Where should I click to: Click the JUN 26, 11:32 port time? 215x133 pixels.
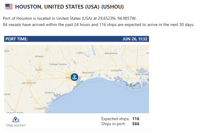pyautogui.click(x=135, y=39)
